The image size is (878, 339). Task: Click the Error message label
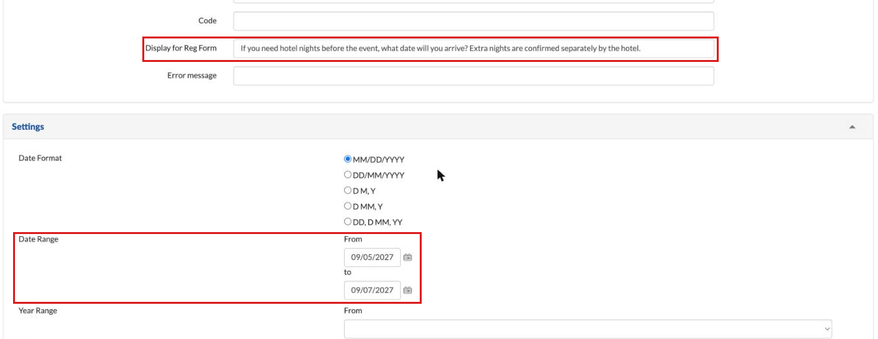[x=192, y=76]
